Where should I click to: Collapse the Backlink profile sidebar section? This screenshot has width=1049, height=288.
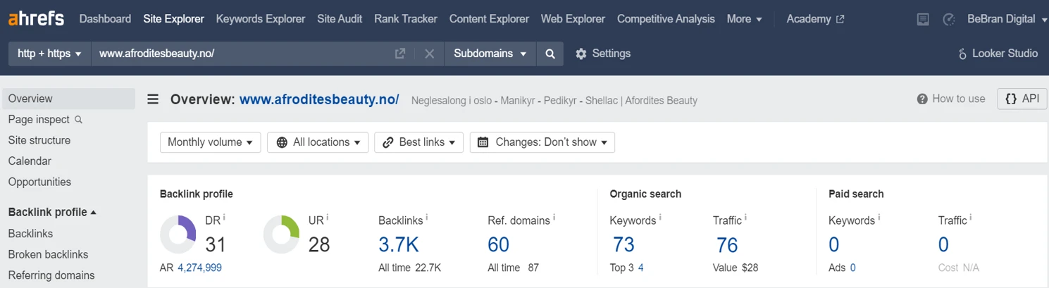tap(52, 212)
